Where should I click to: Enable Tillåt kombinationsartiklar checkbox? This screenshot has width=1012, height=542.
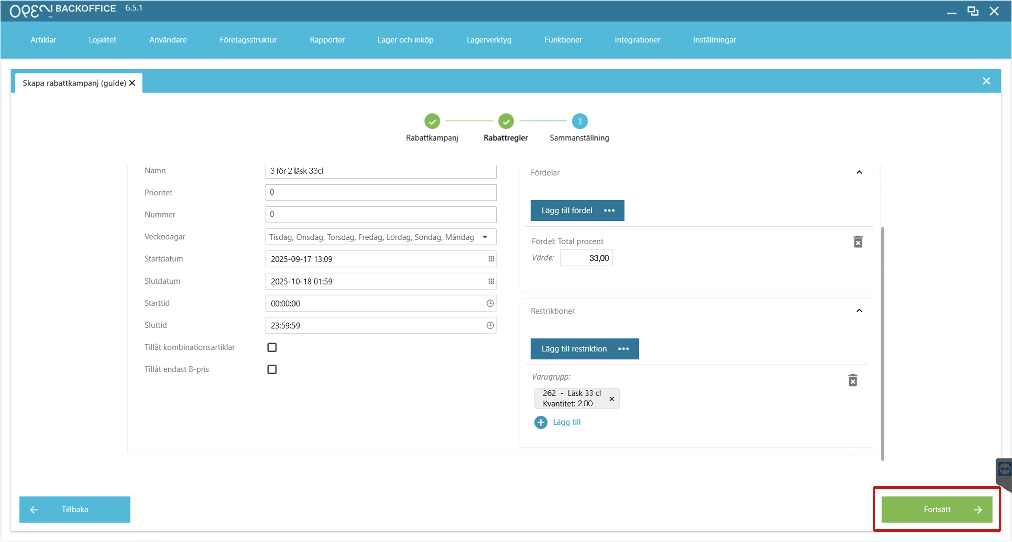pos(272,347)
